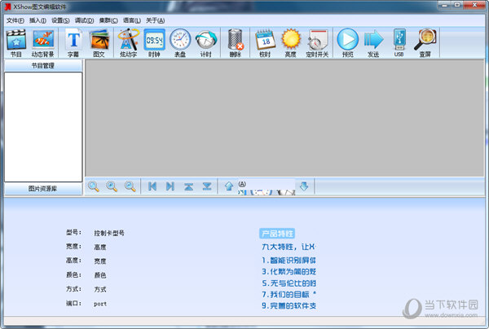Insert a 动态背景 animated background
Screen dimensions: 489x329
pos(43,43)
